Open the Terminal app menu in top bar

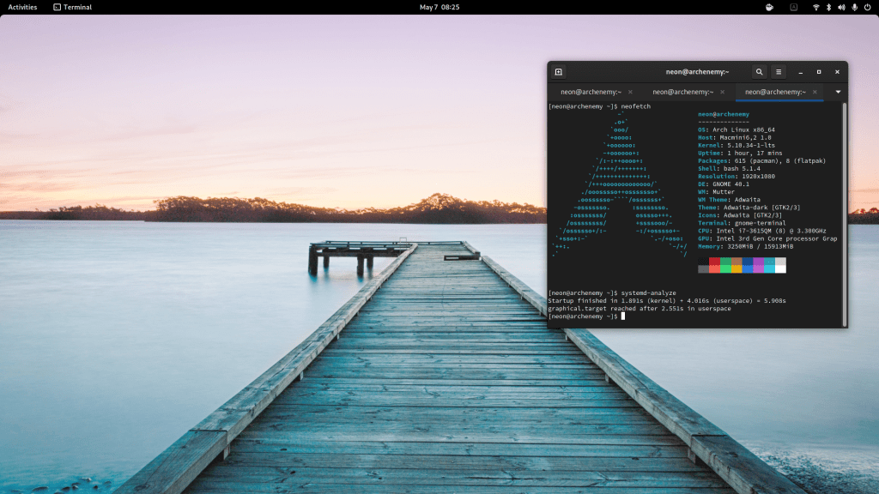tap(72, 7)
